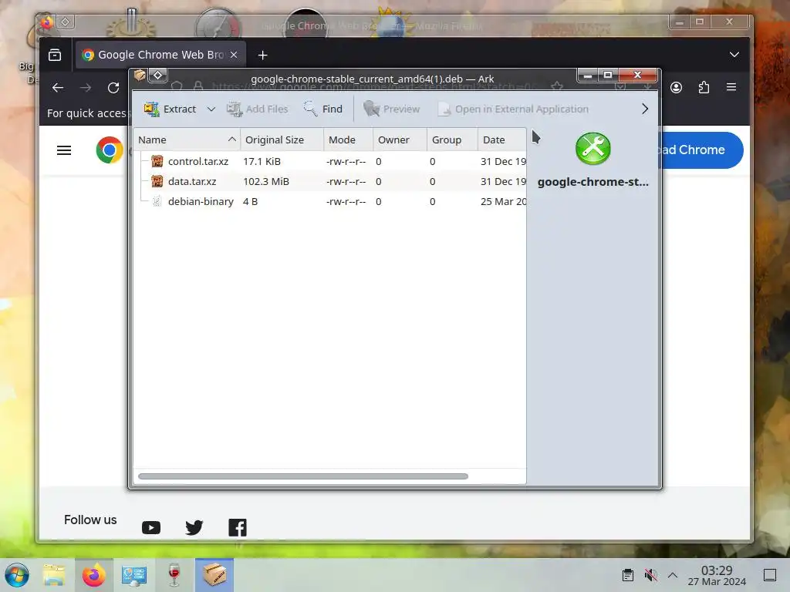The width and height of the screenshot is (790, 592).
Task: Open the Wine glass taskbar icon
Action: coord(174,575)
